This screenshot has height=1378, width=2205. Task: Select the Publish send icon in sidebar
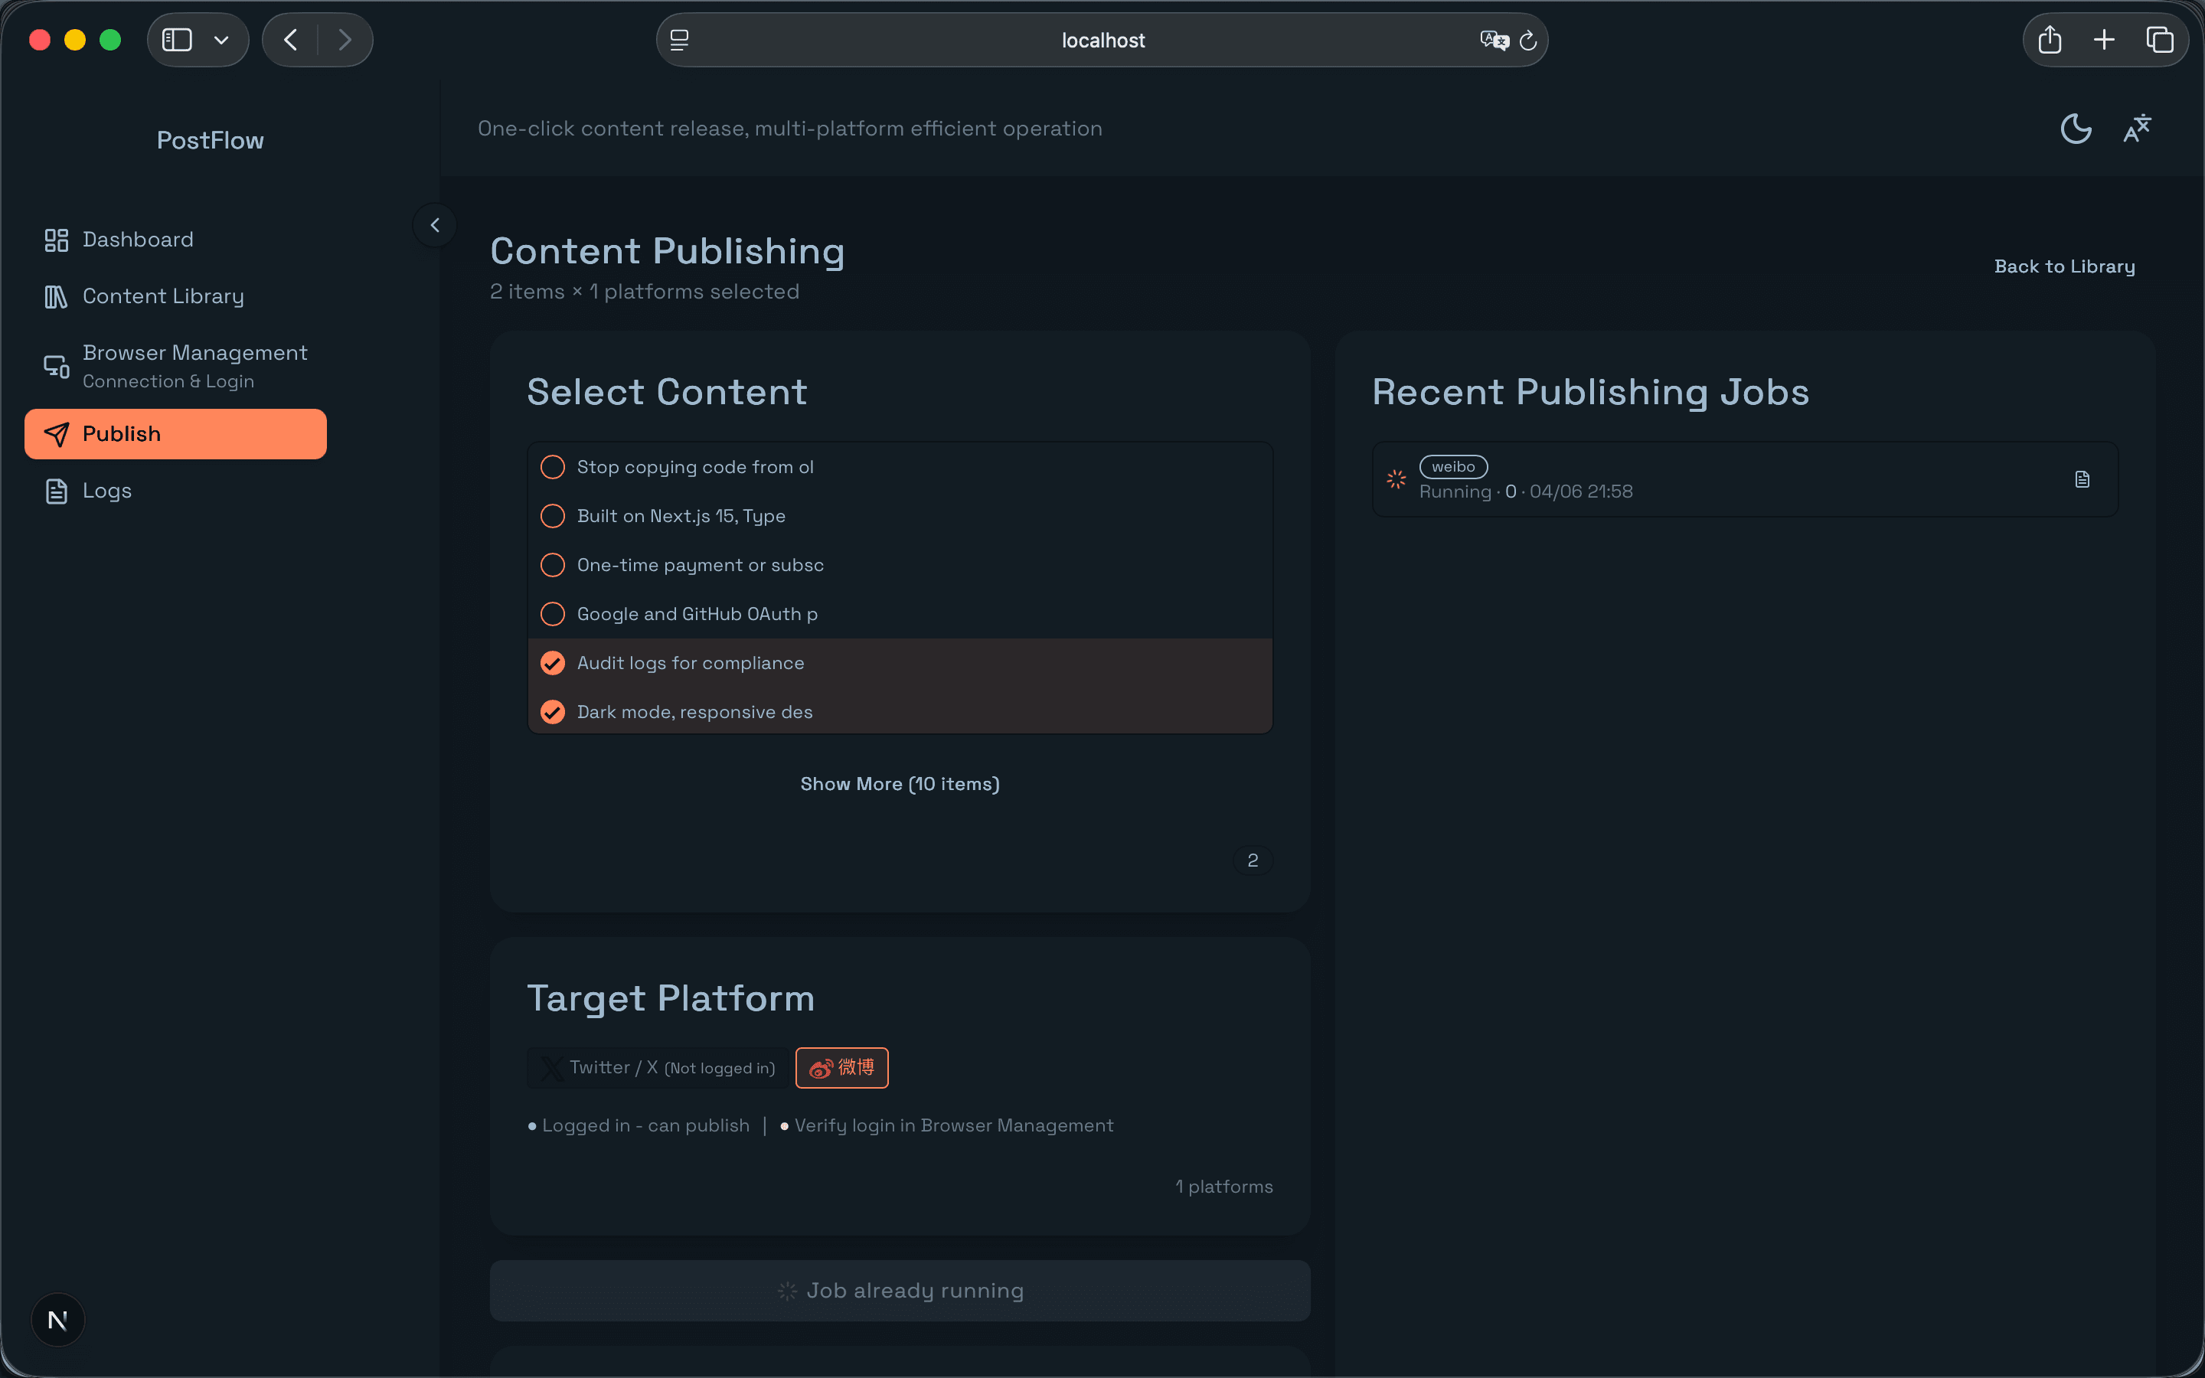[x=57, y=434]
